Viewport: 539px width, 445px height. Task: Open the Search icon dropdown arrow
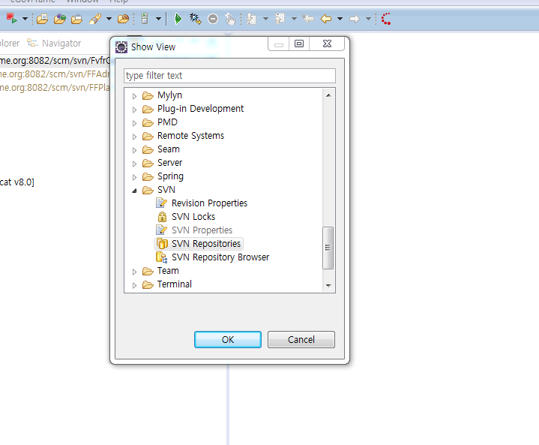(109, 19)
